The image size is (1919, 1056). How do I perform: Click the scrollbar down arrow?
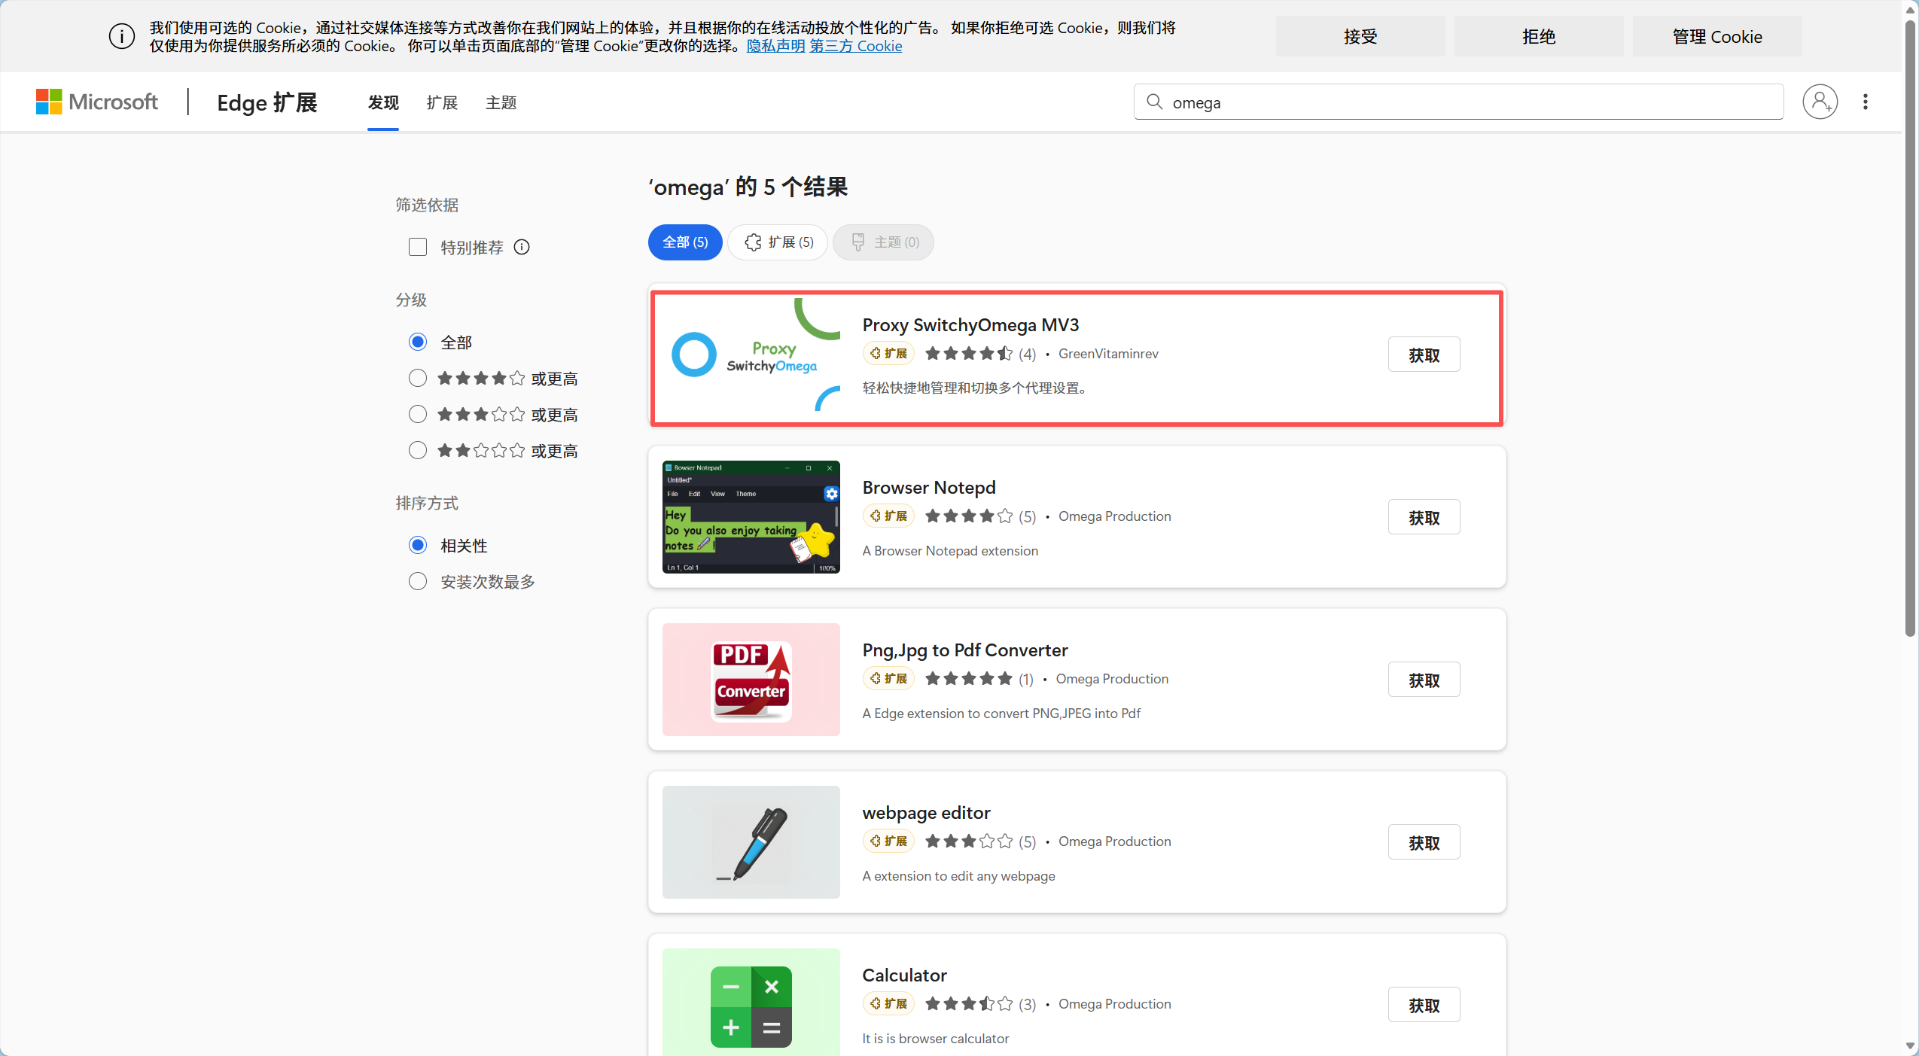[x=1910, y=1046]
